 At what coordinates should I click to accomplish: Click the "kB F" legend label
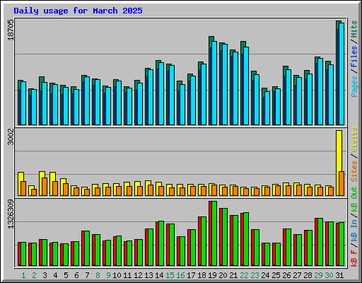(x=354, y=258)
